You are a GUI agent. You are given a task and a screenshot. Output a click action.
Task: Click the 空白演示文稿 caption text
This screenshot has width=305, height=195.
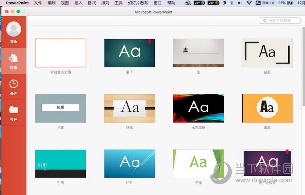(x=60, y=72)
